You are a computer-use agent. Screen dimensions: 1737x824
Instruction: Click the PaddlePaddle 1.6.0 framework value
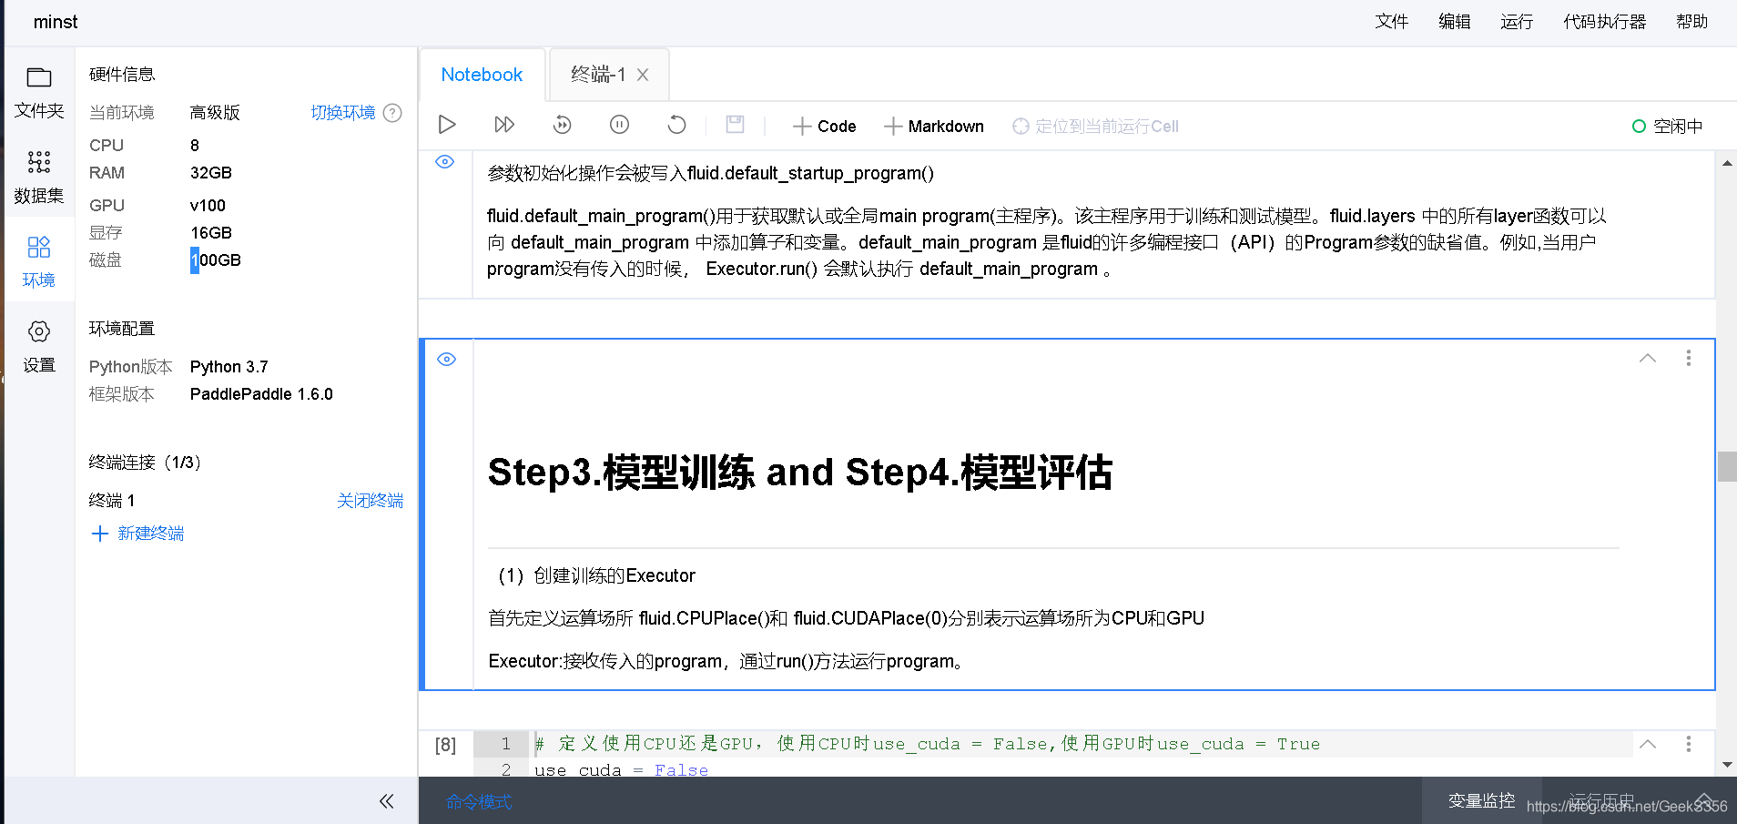[x=261, y=394]
